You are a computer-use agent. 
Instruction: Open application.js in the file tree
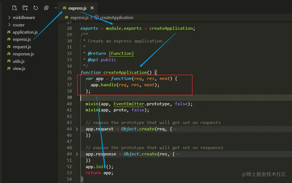coord(25,32)
